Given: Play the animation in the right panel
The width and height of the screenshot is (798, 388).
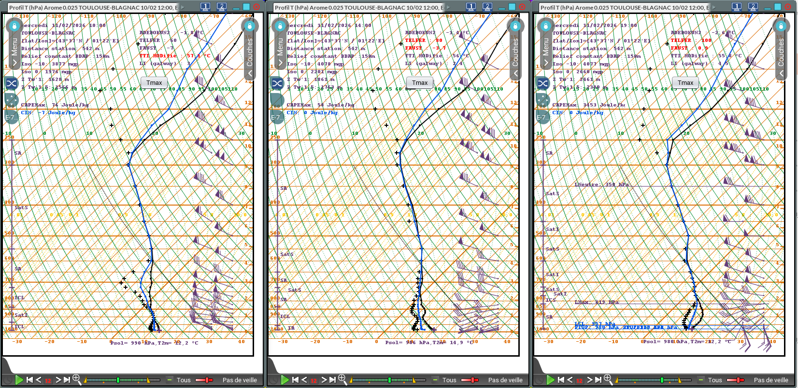Looking at the screenshot, I should click(x=550, y=380).
